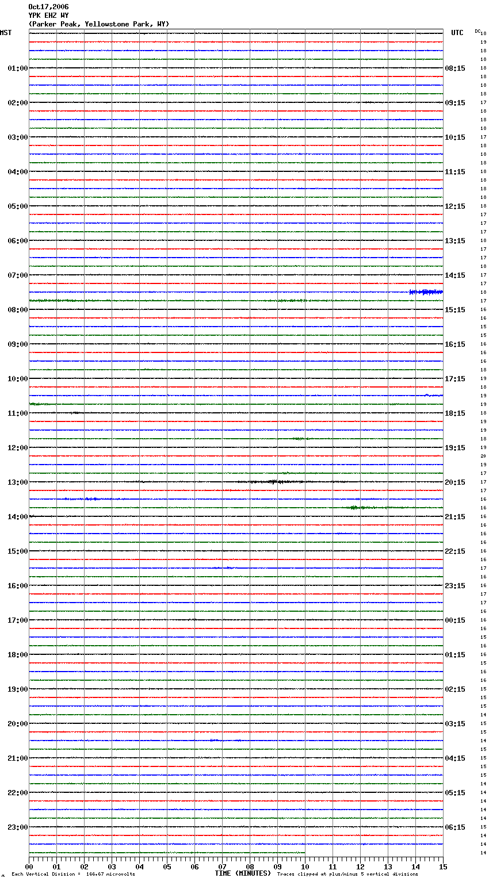
Task: Select the 12:00 MST hour label
Action: [18, 448]
